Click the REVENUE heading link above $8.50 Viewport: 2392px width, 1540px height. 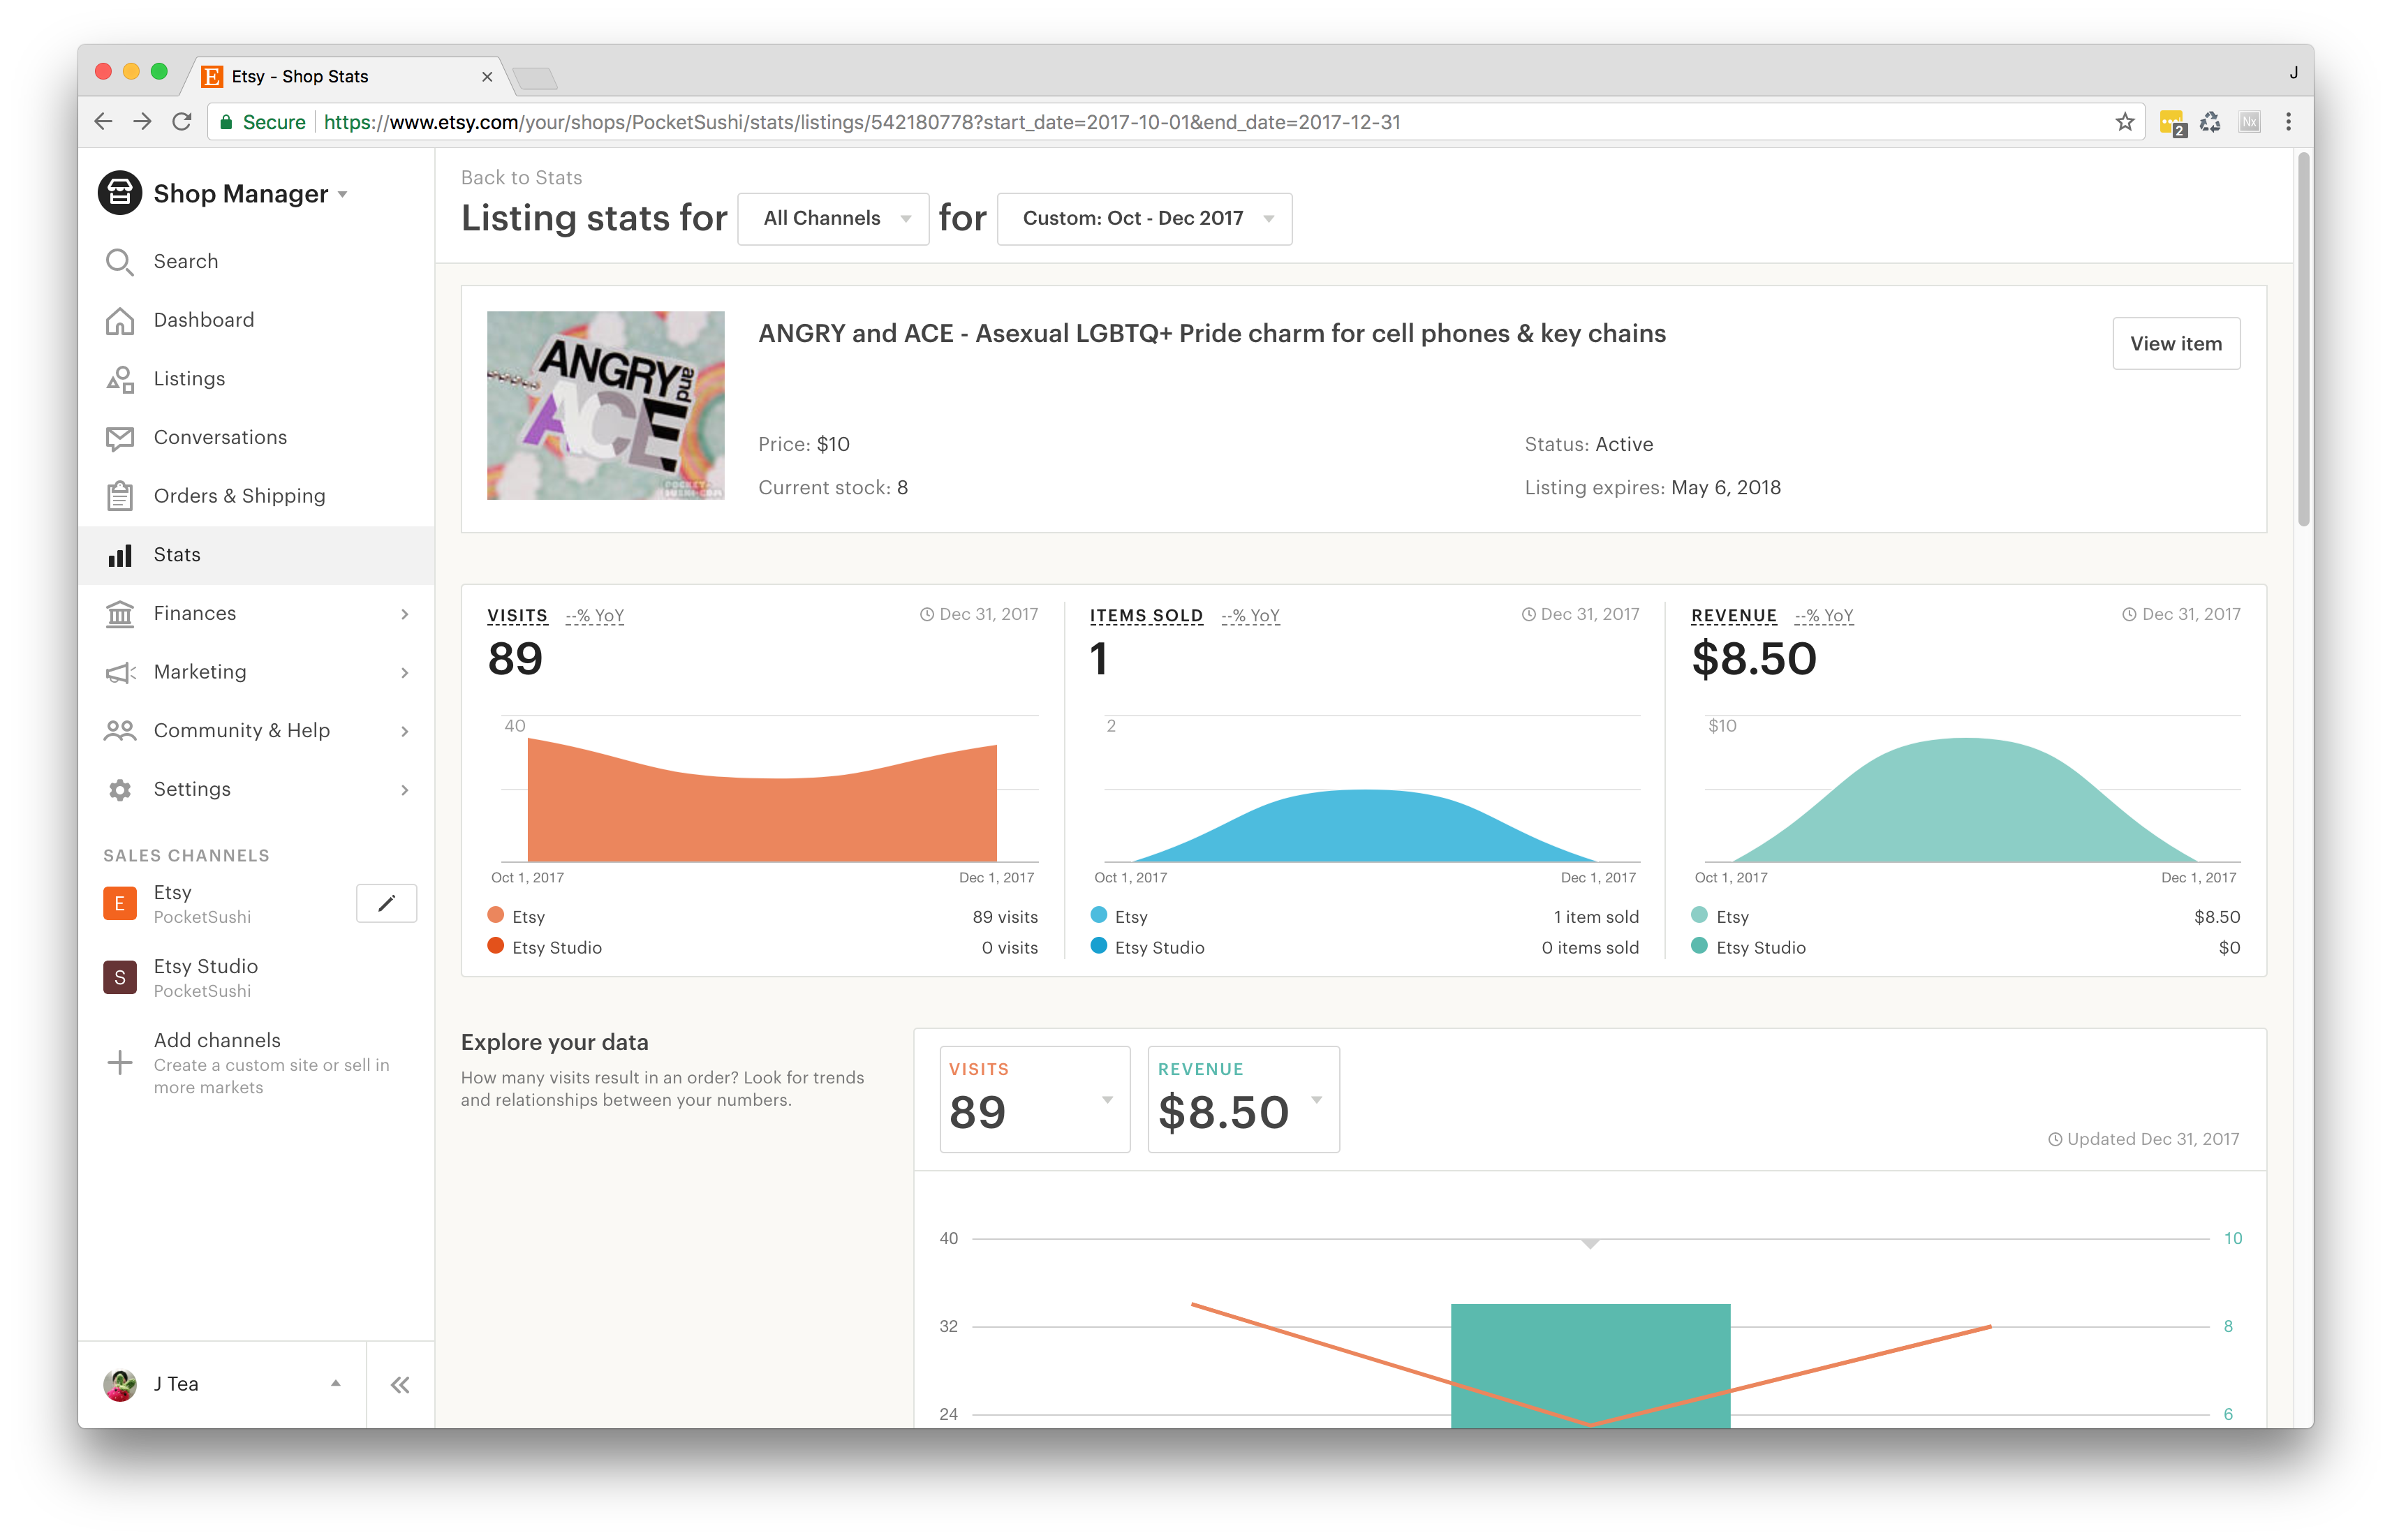click(1733, 616)
